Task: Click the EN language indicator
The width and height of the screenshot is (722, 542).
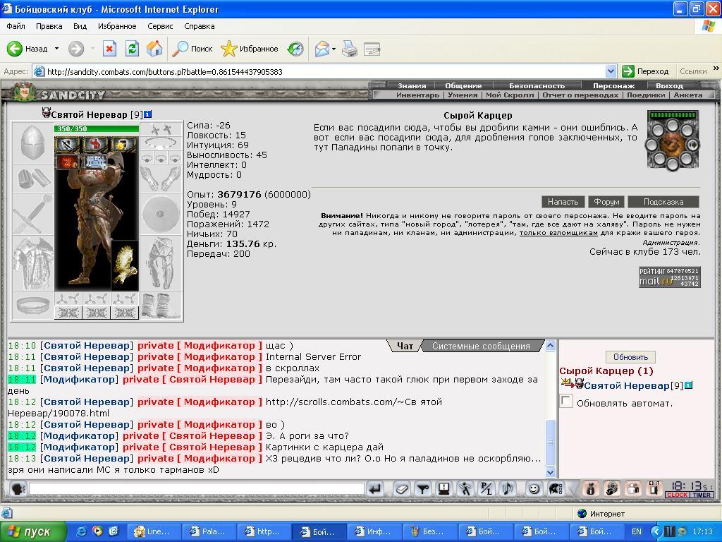Action: [x=637, y=531]
